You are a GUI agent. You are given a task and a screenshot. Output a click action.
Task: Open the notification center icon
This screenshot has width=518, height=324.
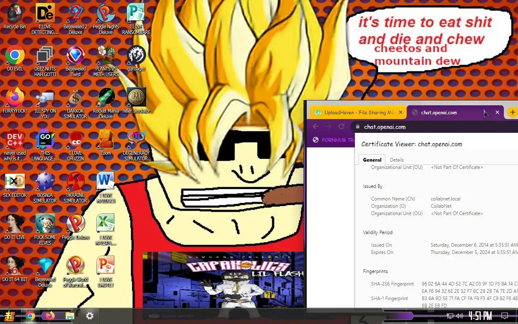505,316
